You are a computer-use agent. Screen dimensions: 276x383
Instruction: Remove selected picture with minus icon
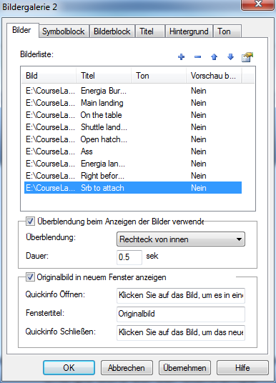coord(197,57)
